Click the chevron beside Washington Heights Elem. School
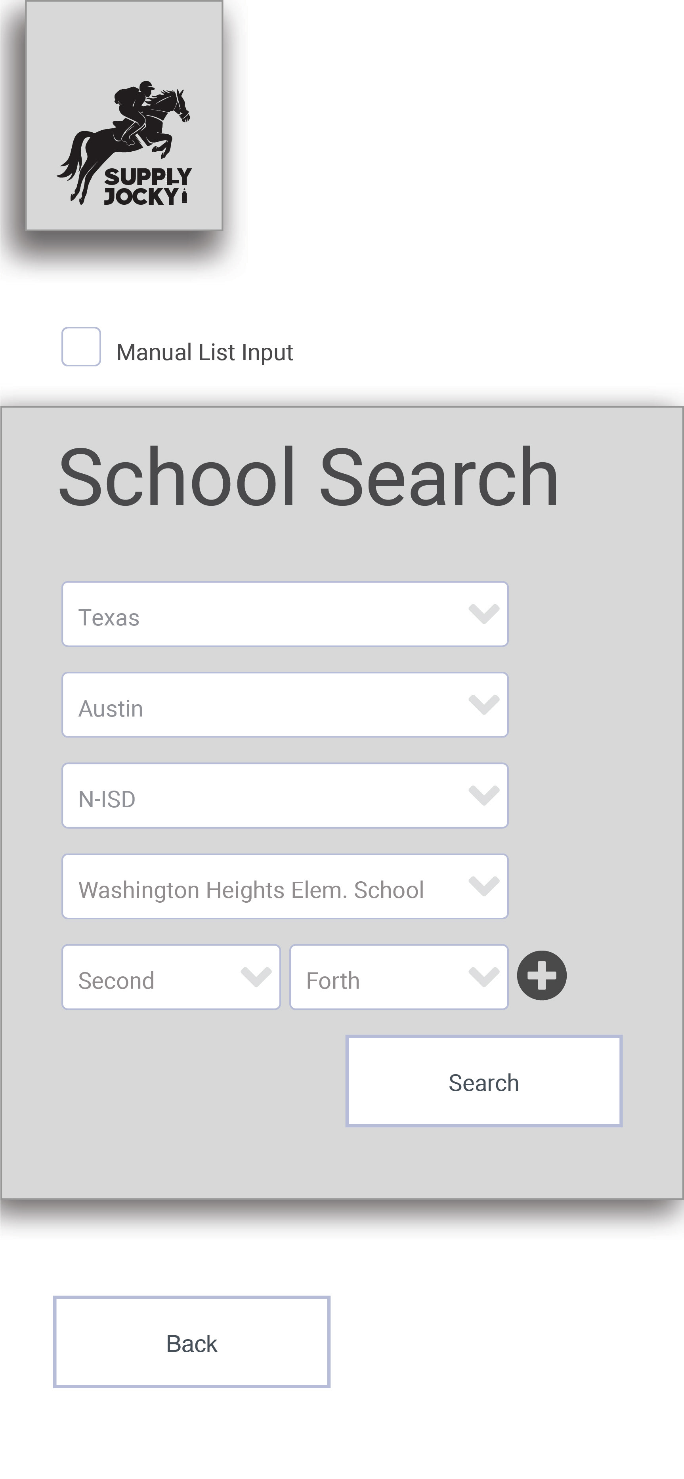This screenshot has width=684, height=1479. coord(483,886)
